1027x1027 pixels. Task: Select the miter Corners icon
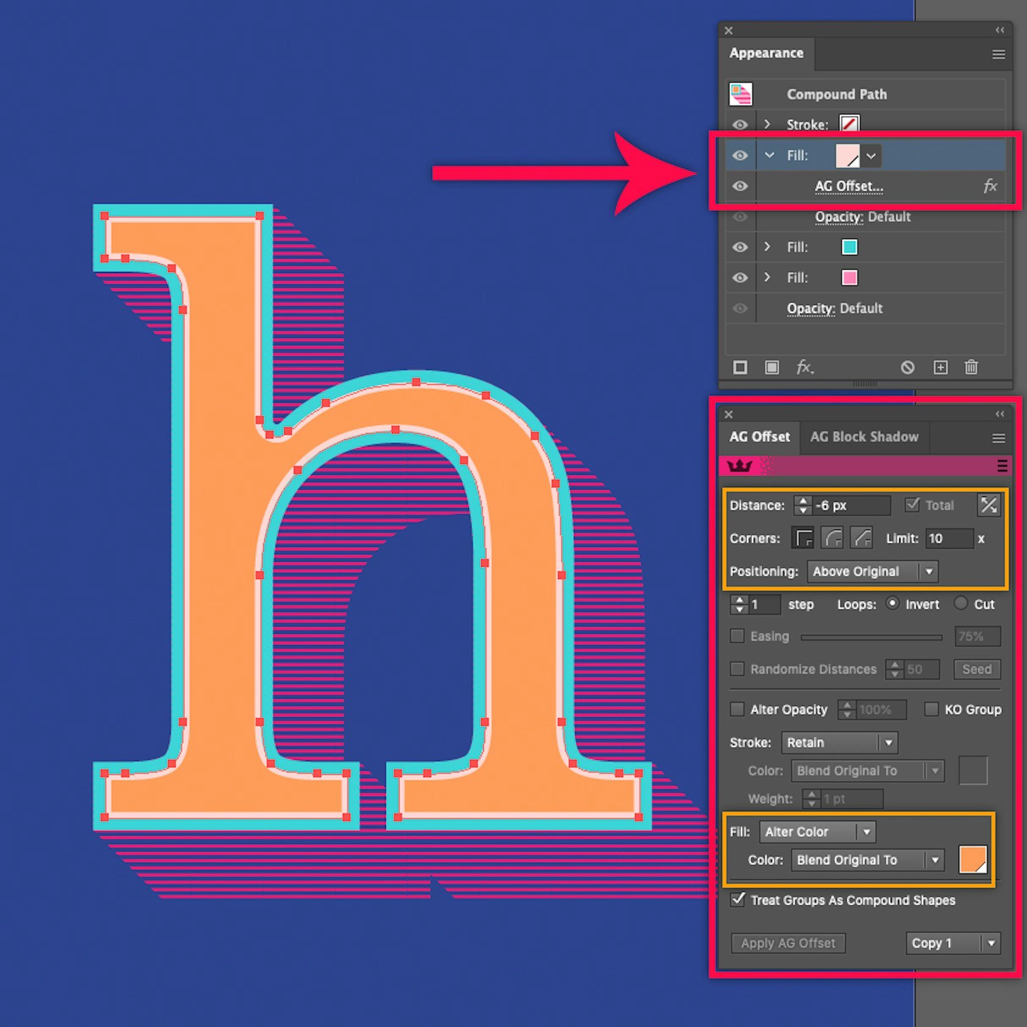click(803, 539)
